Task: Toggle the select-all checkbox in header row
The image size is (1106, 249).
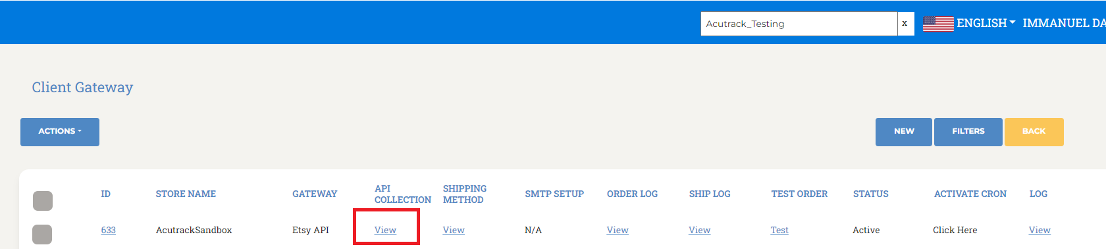Action: (43, 201)
